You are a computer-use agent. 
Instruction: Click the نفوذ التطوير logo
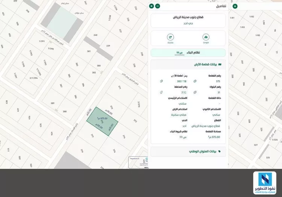(264, 183)
